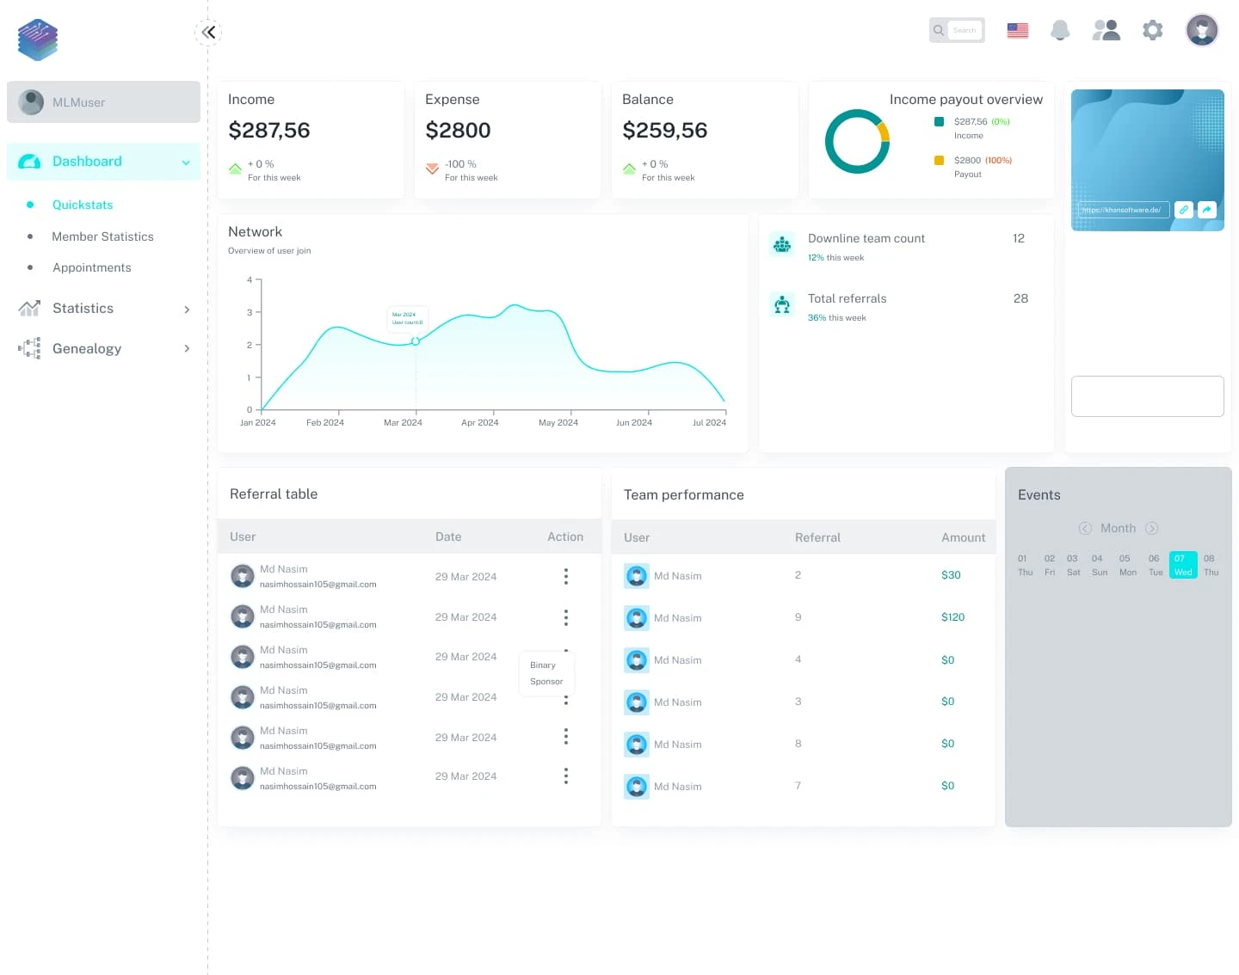Screen dimensions: 1239x975
Task: Open Appointments submenu item
Action: coord(92,267)
